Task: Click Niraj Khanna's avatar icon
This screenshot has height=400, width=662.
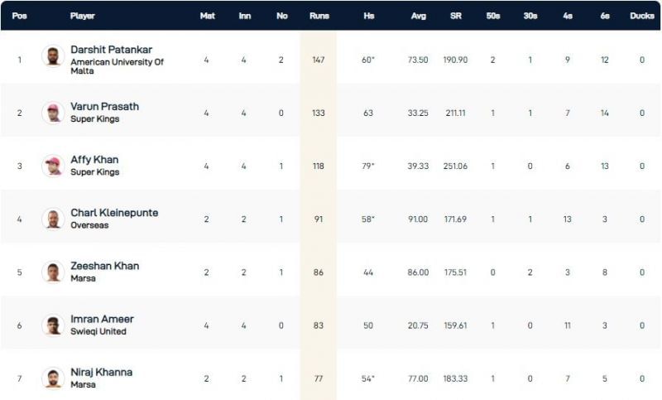Action: 53,378
